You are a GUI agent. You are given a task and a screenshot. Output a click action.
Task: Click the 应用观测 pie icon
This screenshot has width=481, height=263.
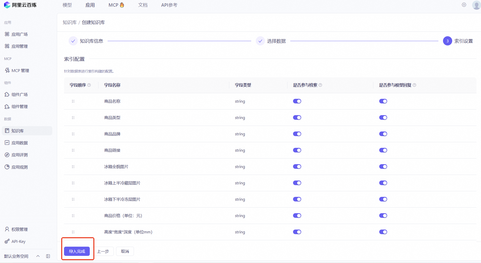pos(7,167)
